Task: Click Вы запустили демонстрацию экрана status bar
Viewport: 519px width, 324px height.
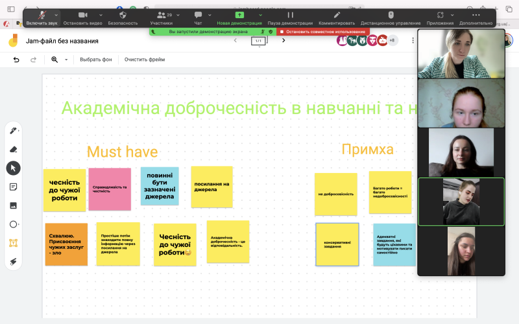Action: pyautogui.click(x=213, y=32)
